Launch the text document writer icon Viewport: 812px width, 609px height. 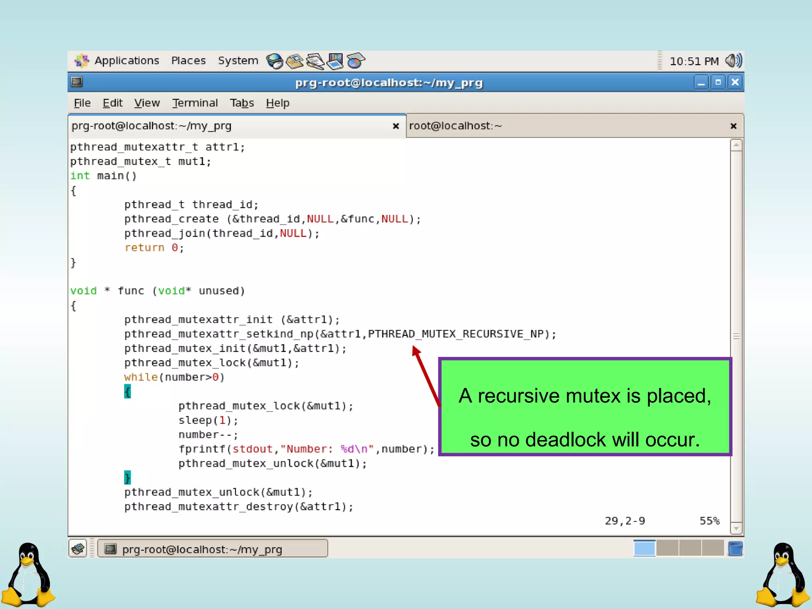[x=315, y=61]
